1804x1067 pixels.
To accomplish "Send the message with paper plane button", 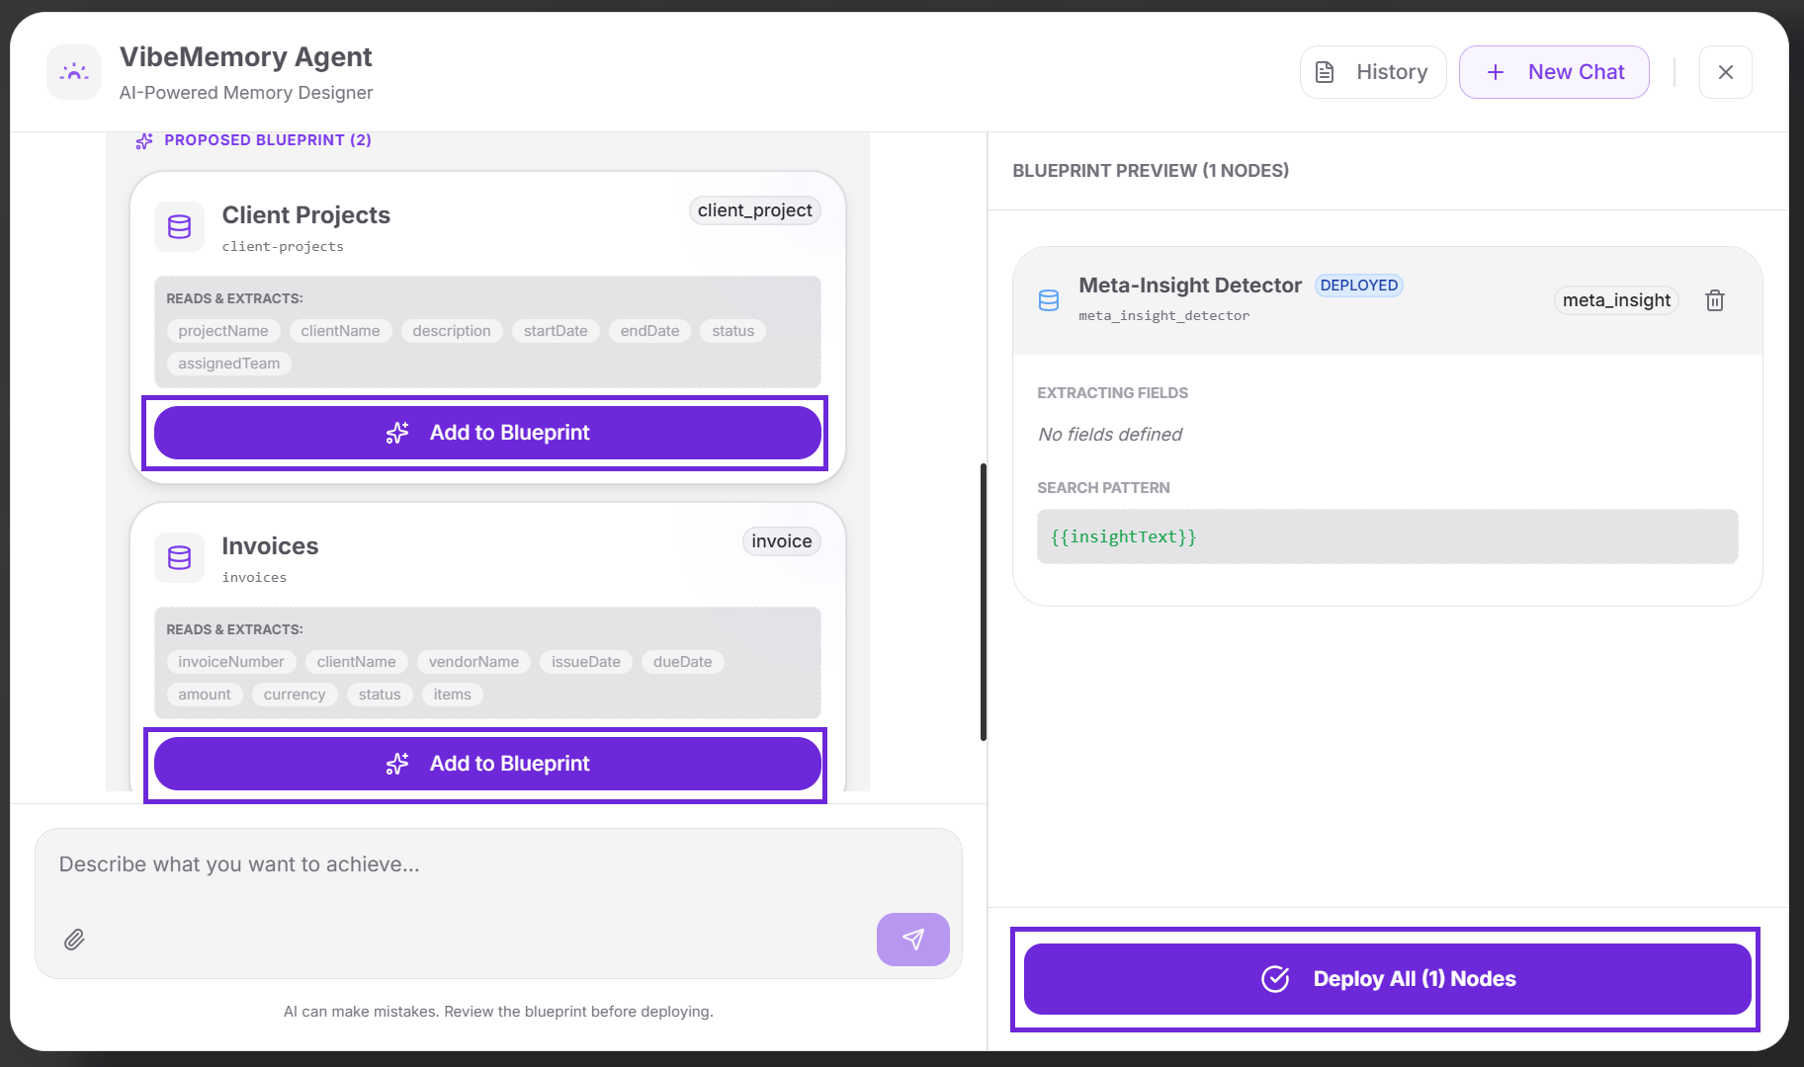I will (912, 940).
